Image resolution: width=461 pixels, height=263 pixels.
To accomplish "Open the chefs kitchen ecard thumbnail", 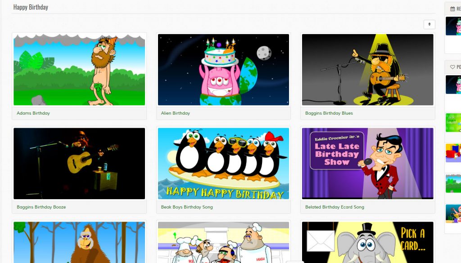I will point(223,242).
